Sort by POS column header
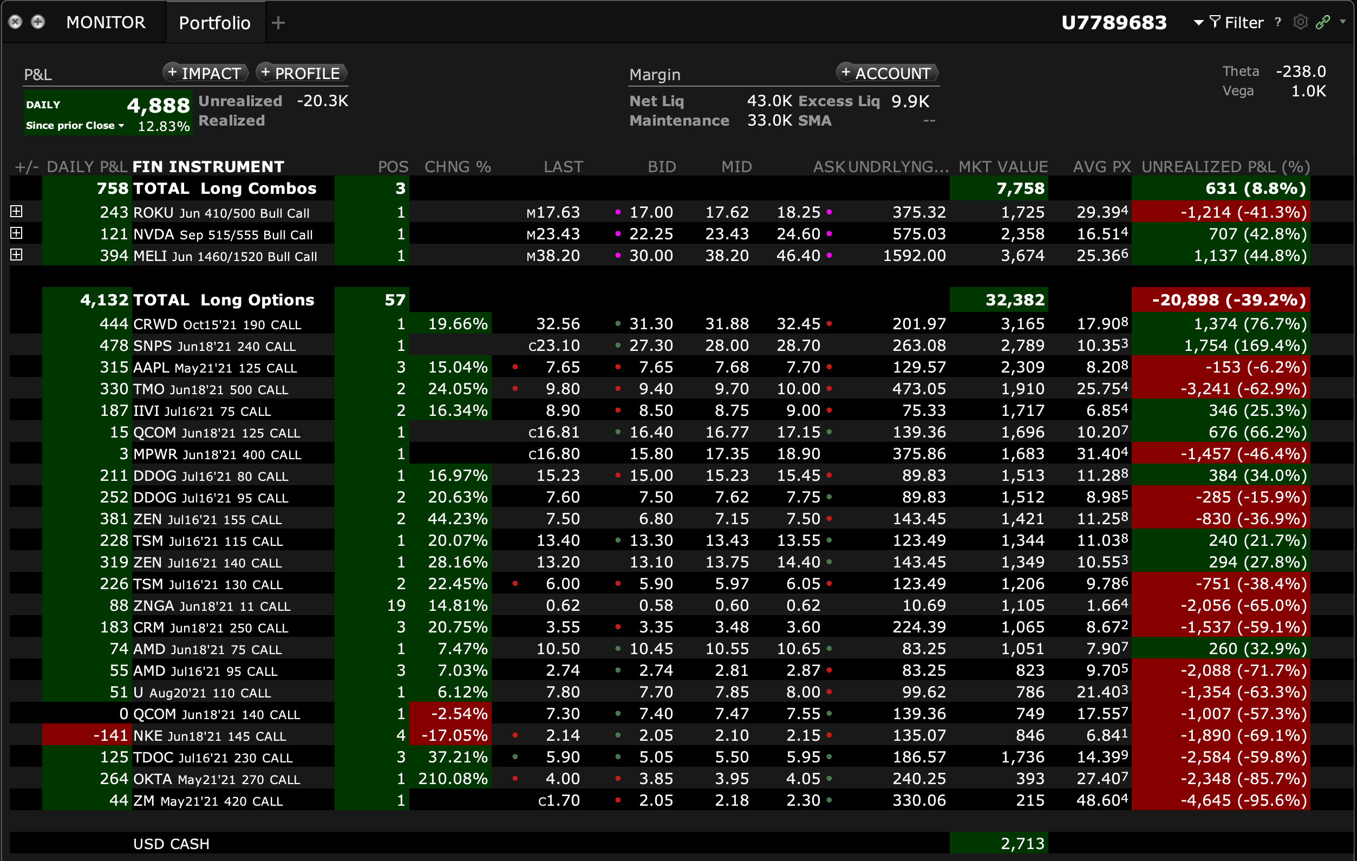Image resolution: width=1357 pixels, height=861 pixels. pos(393,167)
